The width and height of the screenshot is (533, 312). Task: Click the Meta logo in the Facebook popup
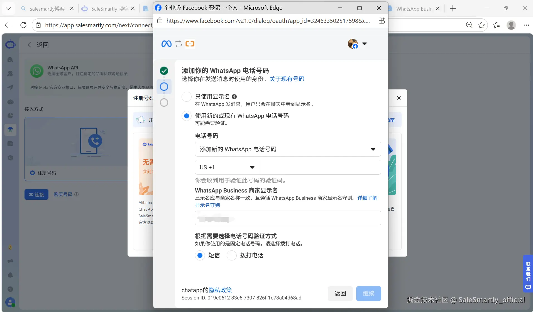click(167, 44)
